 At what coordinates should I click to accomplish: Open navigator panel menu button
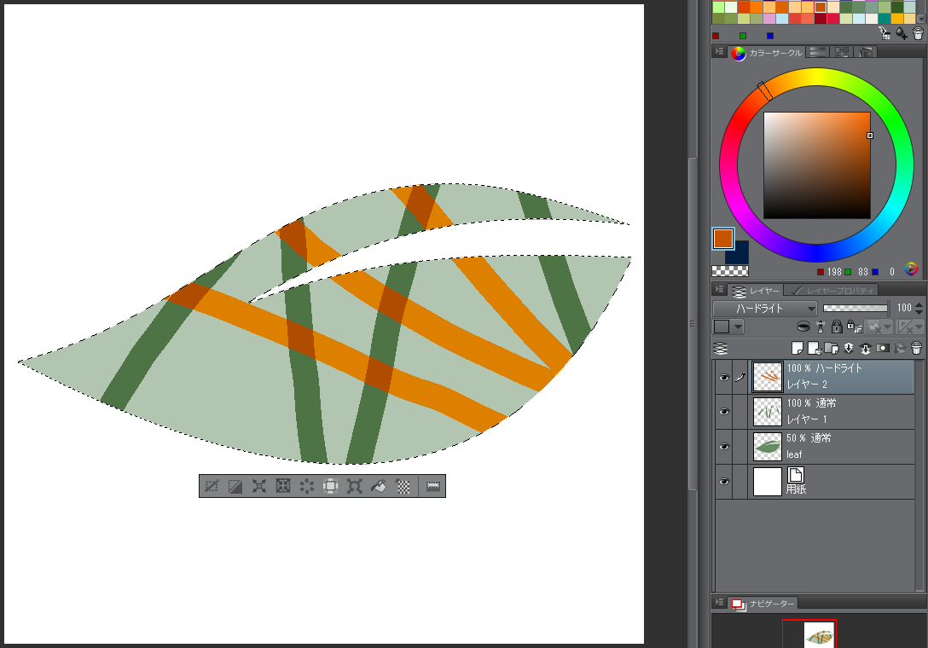click(x=719, y=603)
